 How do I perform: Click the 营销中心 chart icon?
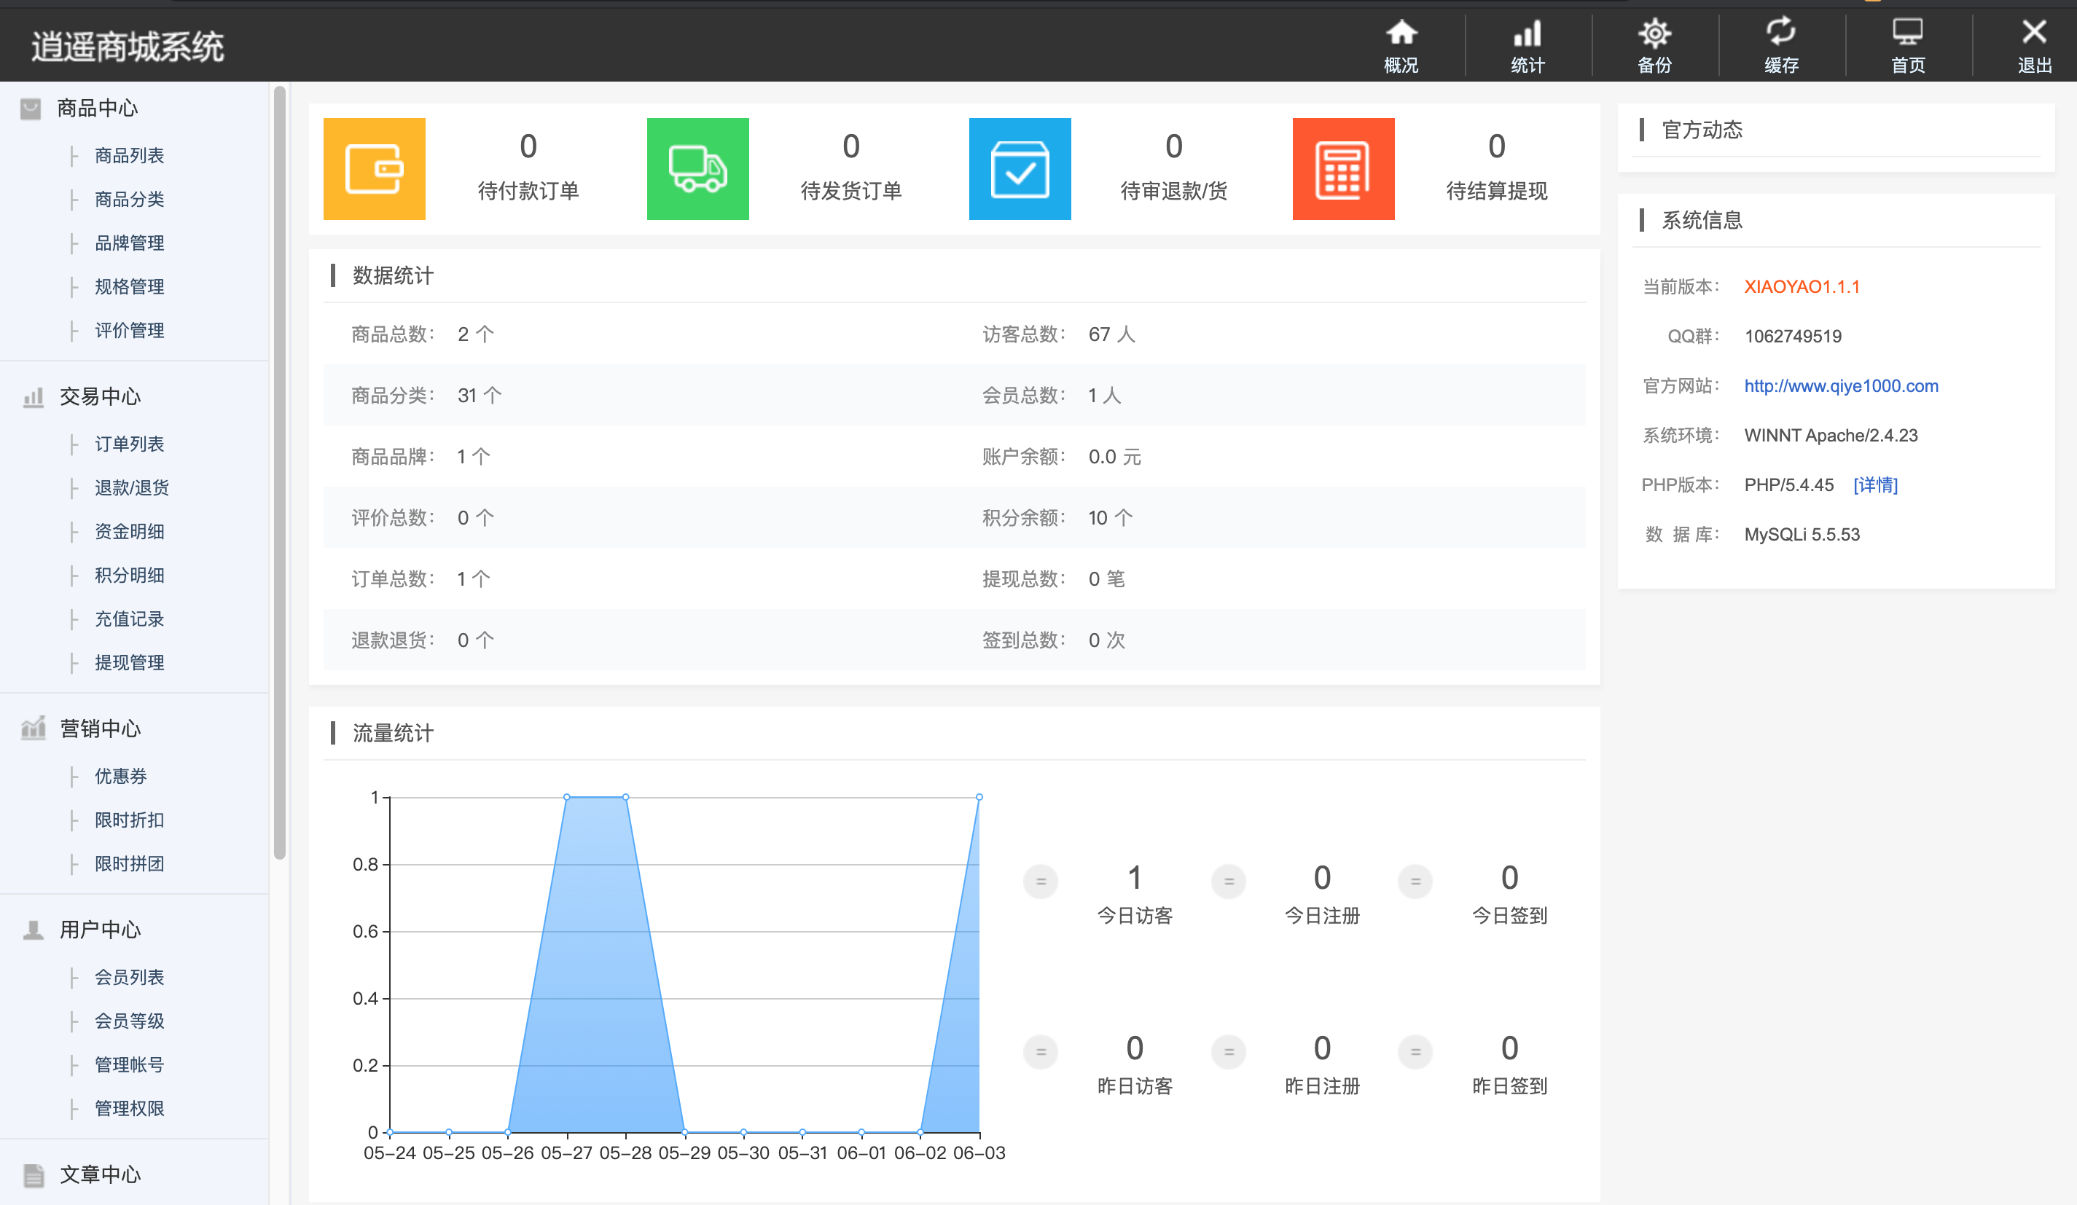pyautogui.click(x=33, y=728)
